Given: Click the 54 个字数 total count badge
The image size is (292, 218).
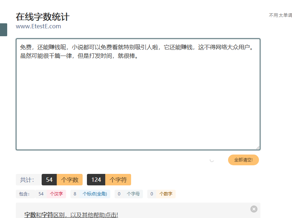Looking at the screenshot, I should pyautogui.click(x=62, y=180).
